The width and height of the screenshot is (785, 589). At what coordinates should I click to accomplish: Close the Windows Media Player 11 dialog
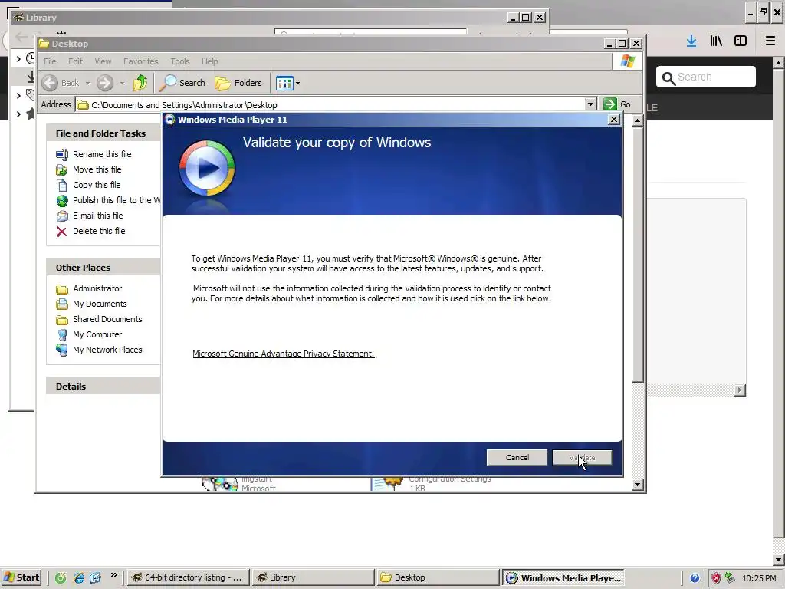click(x=614, y=119)
